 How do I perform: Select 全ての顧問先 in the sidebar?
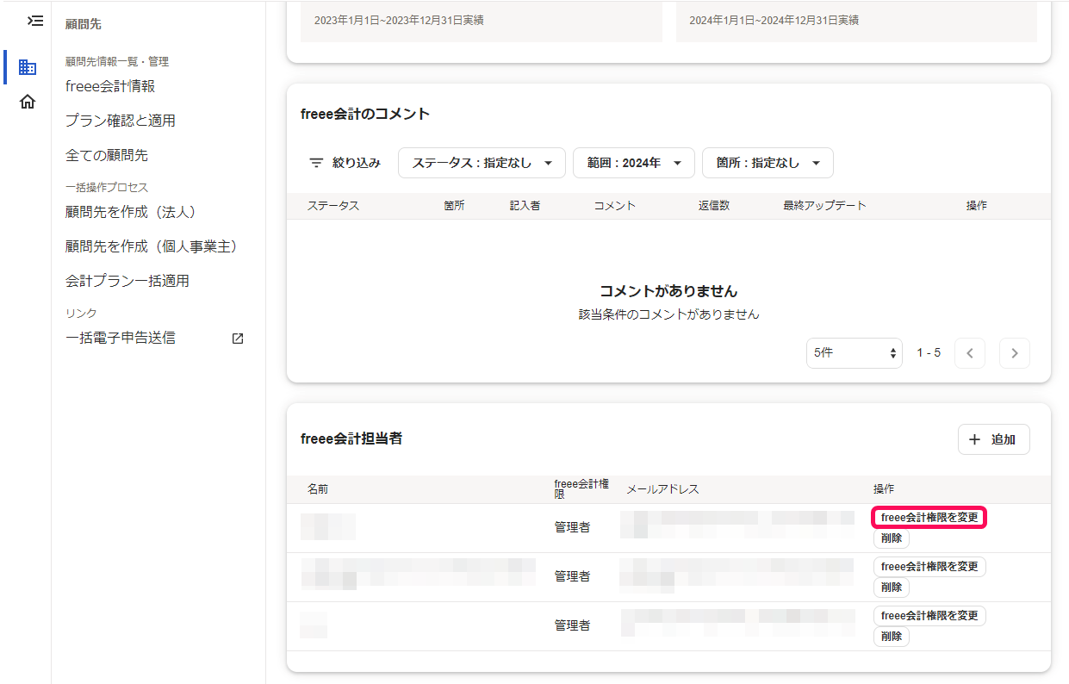[107, 155]
